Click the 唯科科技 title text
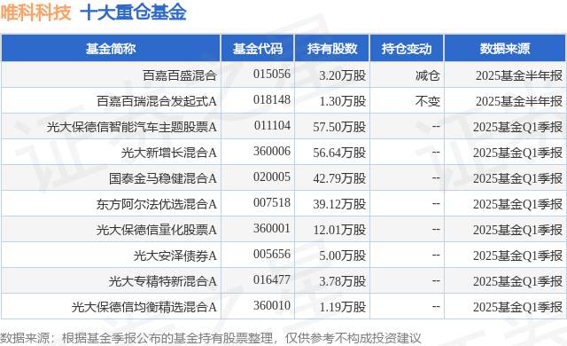Image resolution: width=567 pixels, height=346 pixels. coord(35,12)
